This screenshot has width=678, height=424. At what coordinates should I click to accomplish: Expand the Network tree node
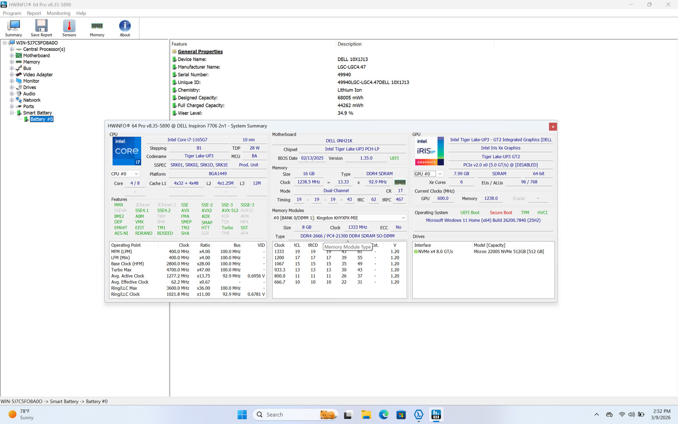12,100
